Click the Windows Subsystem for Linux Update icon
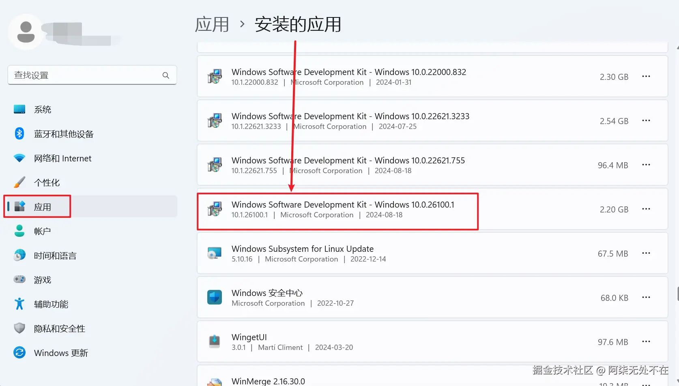679x386 pixels. point(215,253)
